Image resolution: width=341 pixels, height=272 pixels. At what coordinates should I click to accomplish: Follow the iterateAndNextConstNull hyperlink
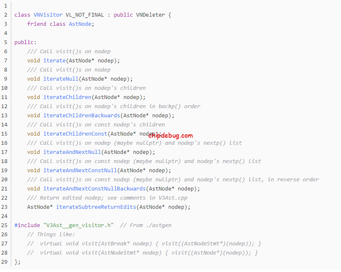(81, 170)
